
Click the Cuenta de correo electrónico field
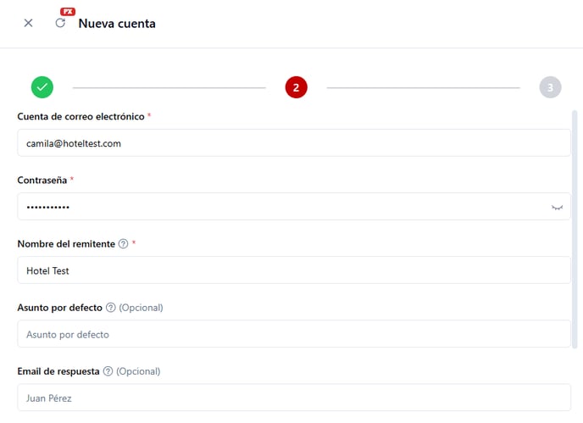click(293, 143)
